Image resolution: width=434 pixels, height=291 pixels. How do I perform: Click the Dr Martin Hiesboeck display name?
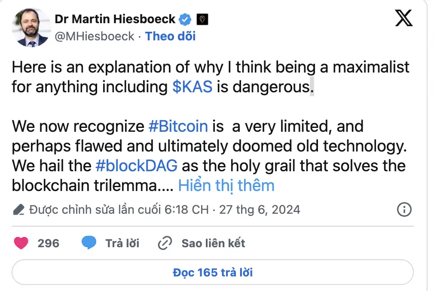point(115,19)
